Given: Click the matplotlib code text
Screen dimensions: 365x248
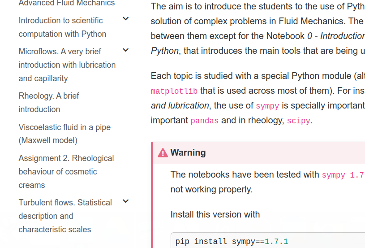Looking at the screenshot, I should [x=174, y=91].
